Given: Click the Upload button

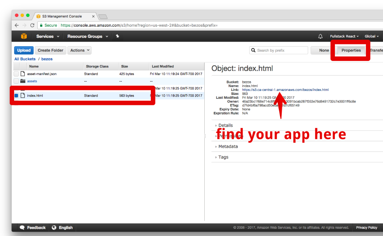Looking at the screenshot, I should (24, 50).
